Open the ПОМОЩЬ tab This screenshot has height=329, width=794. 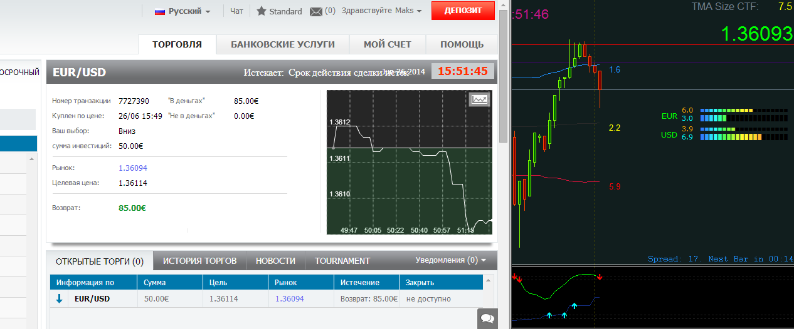tap(462, 44)
